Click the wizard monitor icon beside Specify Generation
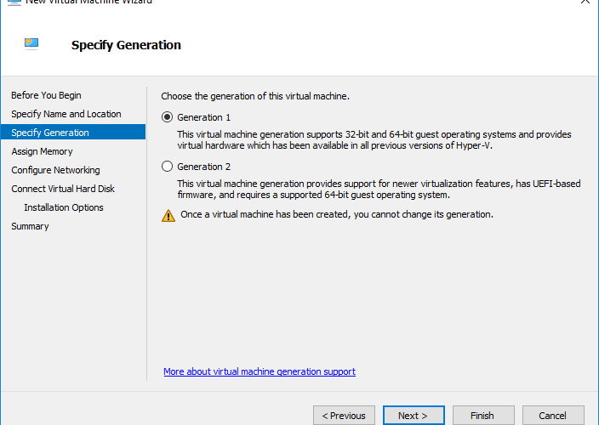This screenshot has height=425, width=599. [31, 44]
